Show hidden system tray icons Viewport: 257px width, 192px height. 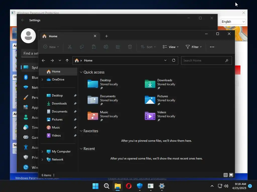[x=212, y=186]
